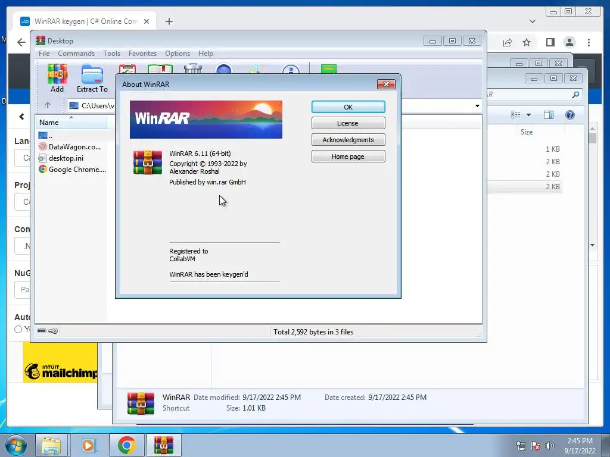Open the DataWagon.co... file entry

70,147
